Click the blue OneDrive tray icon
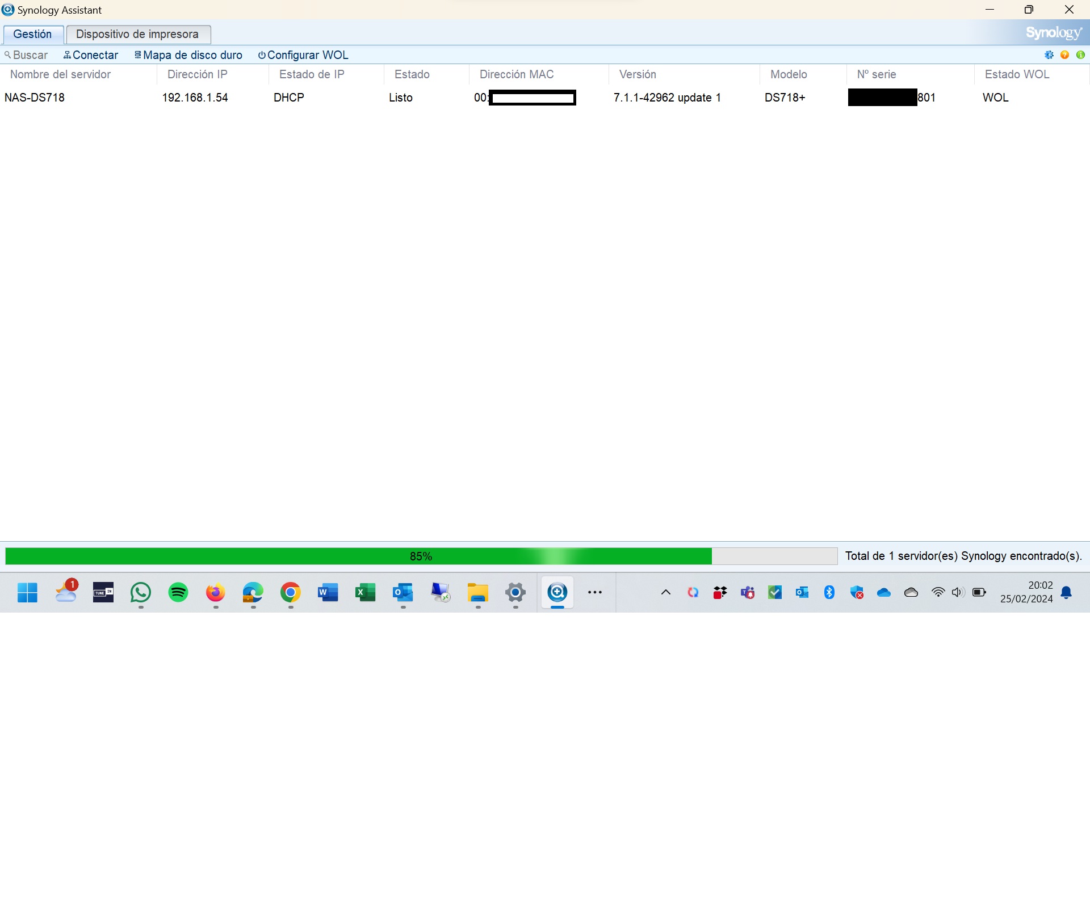1090x907 pixels. [884, 593]
